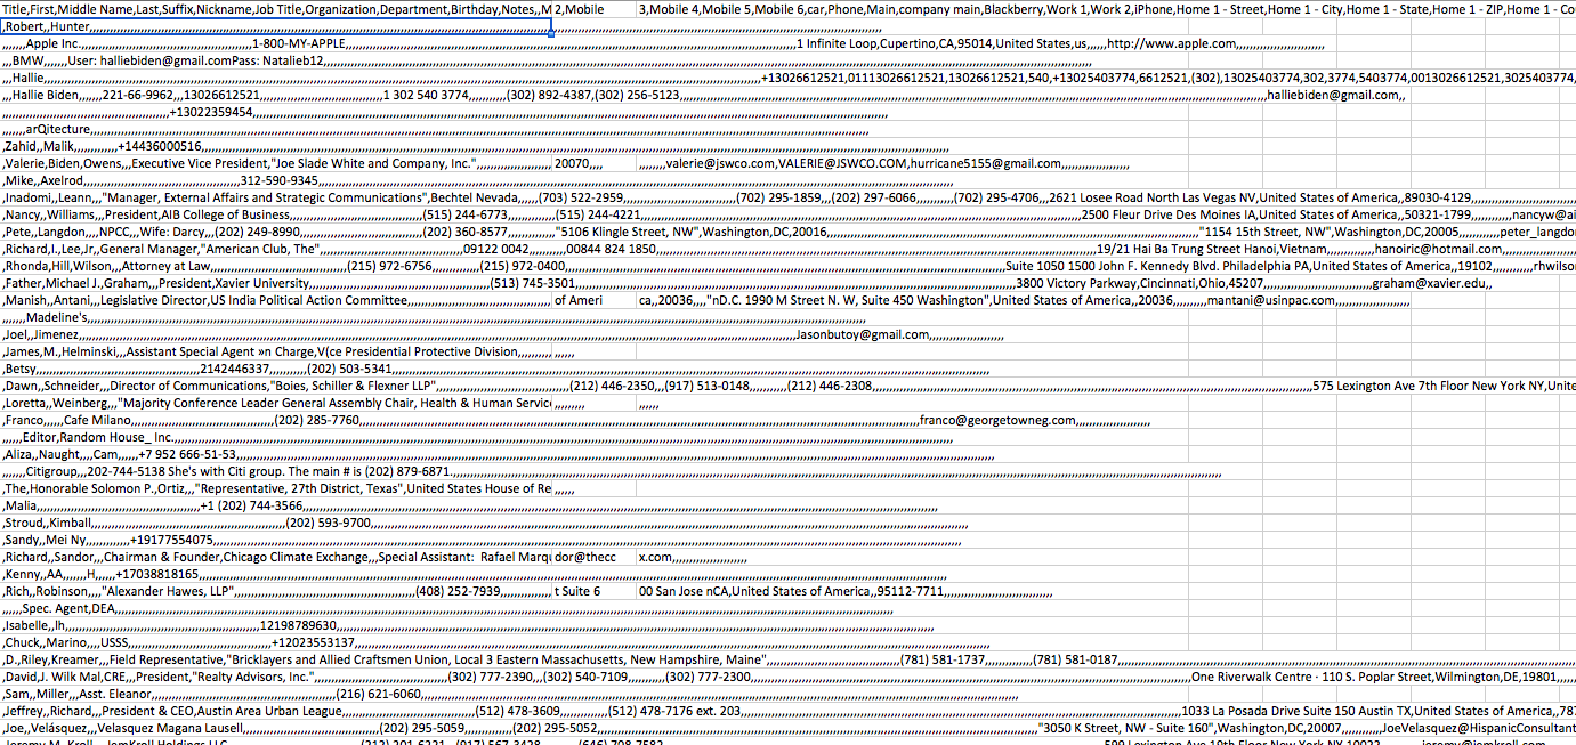Select the Inadomi Leann Bechtel Nevada row
This screenshot has width=1576, height=745.
pos(788,197)
